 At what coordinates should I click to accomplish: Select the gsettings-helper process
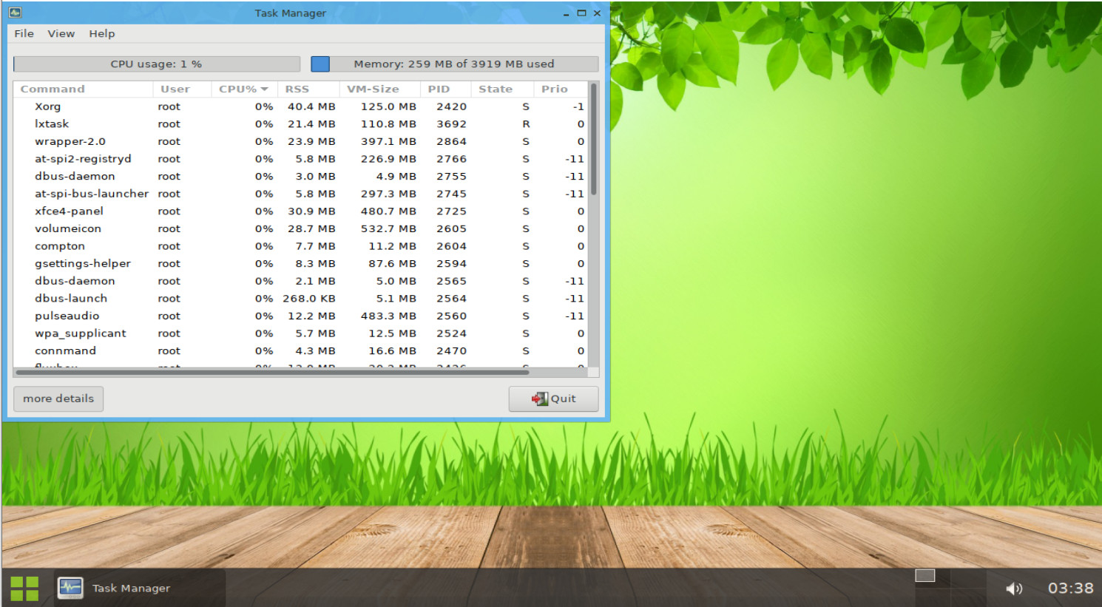[301, 264]
